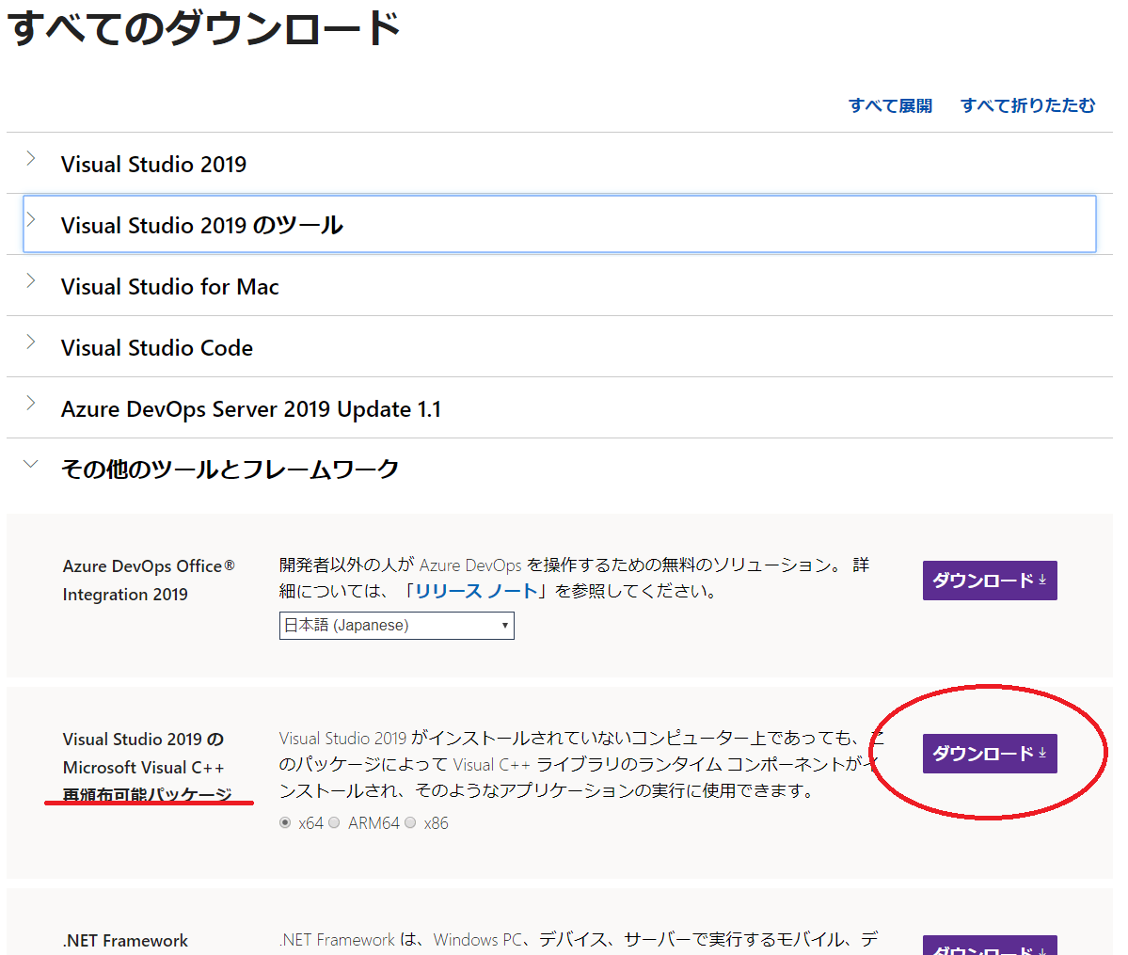Click the すべてのダウンロード page heading

203,27
